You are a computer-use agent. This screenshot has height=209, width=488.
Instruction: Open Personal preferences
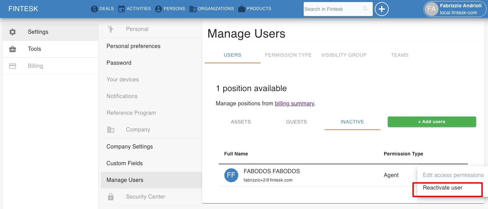pyautogui.click(x=151, y=46)
